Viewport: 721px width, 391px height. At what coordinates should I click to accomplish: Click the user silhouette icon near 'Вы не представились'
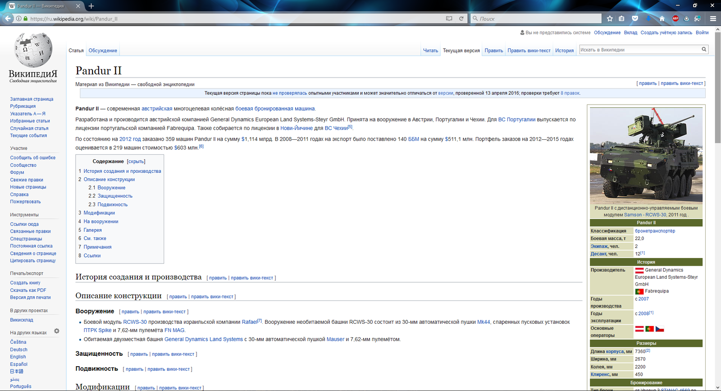(522, 32)
